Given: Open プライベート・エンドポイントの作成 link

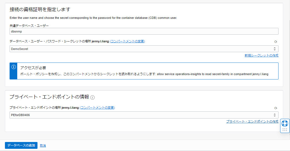Looking at the screenshot, I should [252, 122].
